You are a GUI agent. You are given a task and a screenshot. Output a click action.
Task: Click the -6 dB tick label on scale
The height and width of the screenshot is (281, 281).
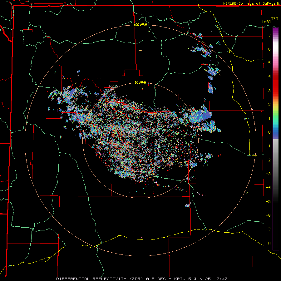coord(268,215)
